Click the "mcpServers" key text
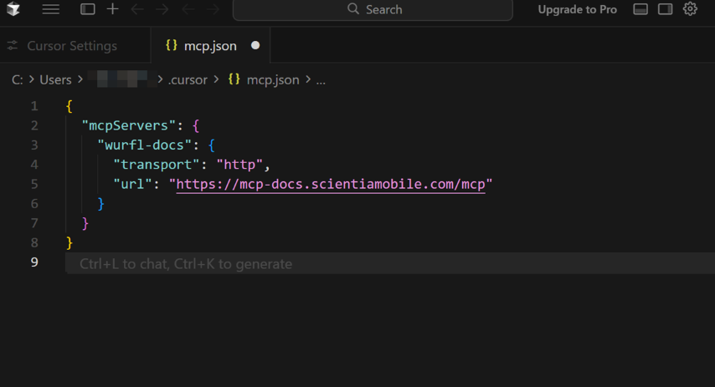 tap(129, 125)
